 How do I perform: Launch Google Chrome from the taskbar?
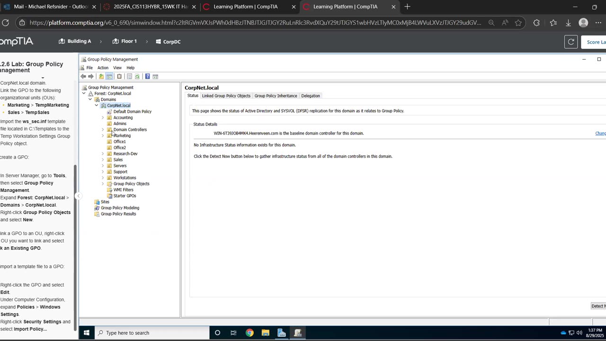[250, 333]
